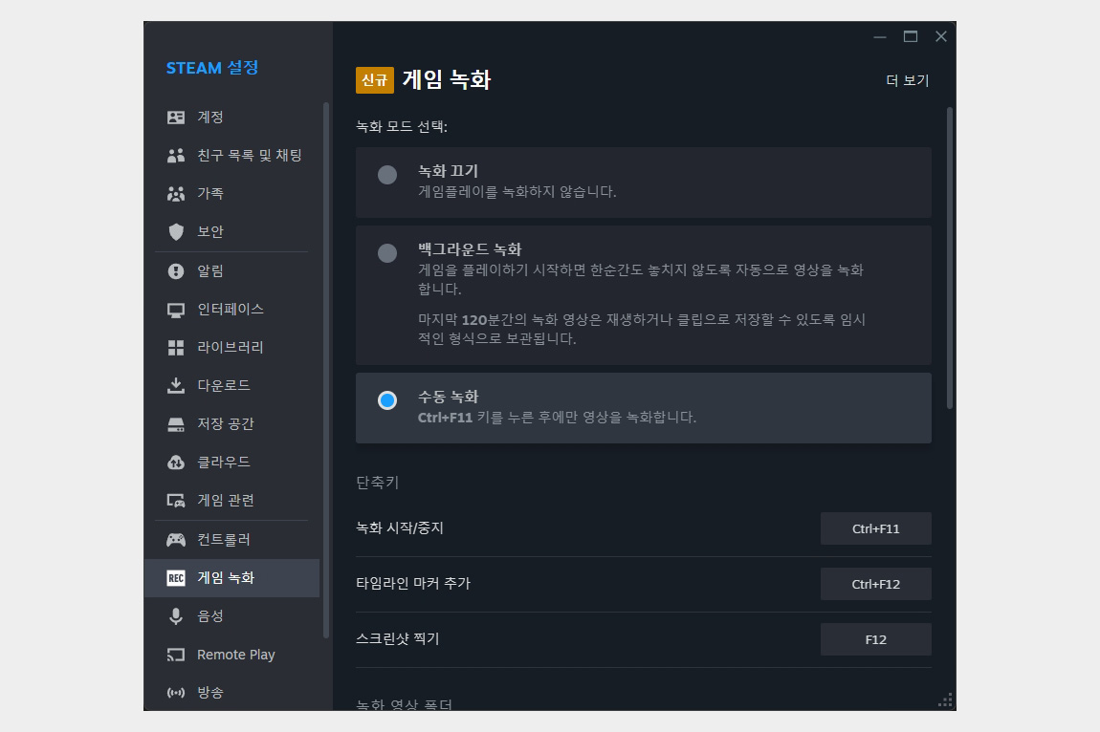Change the 타임라인 마커 추가 Ctrl+F12 shortcut
Viewport: 1100px width, 732px height.
click(x=875, y=584)
